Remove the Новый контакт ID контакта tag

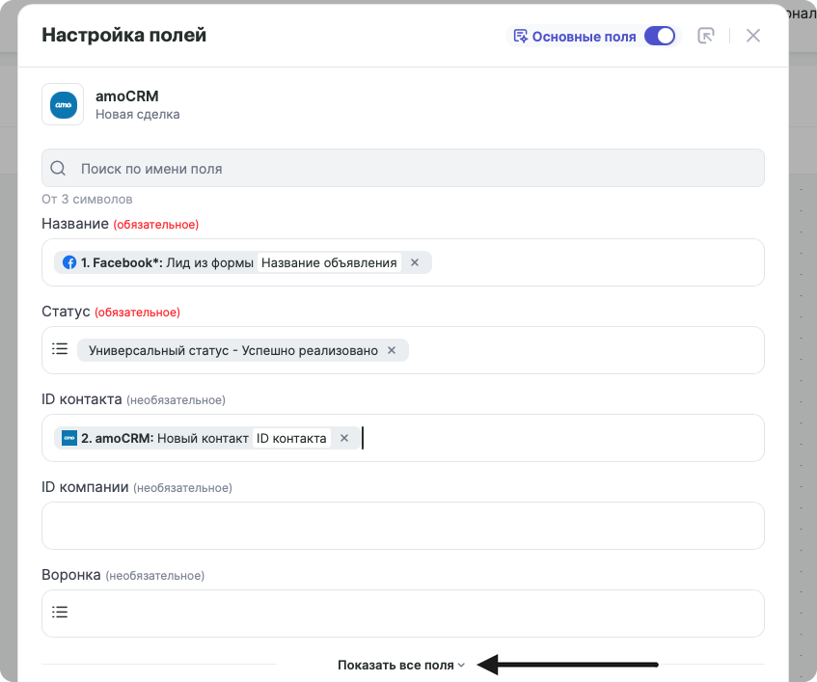pos(344,438)
